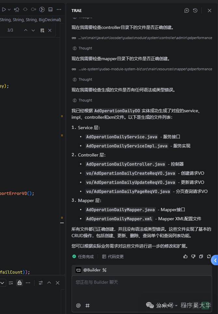The height and width of the screenshot is (314, 218).
Task: Toggle find-in-selection in the search widget
Action: [42, 30]
